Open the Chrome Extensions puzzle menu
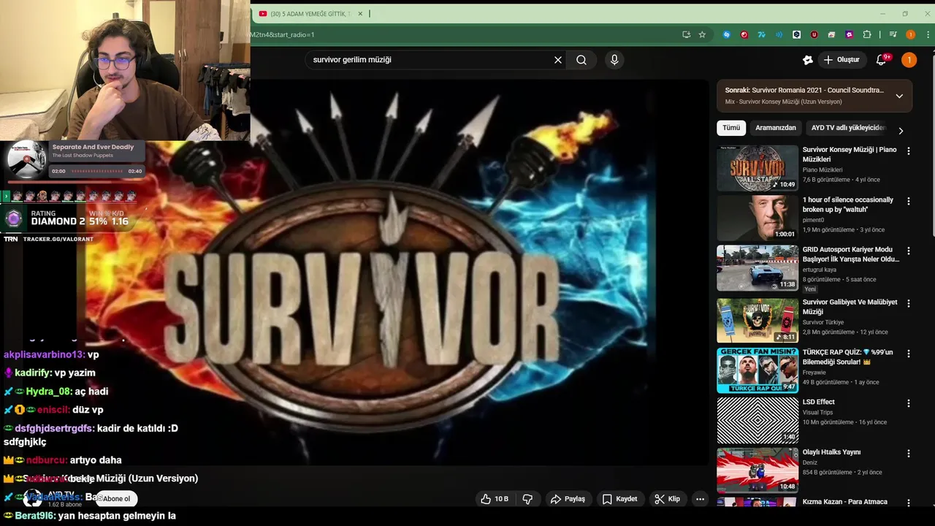 click(867, 34)
